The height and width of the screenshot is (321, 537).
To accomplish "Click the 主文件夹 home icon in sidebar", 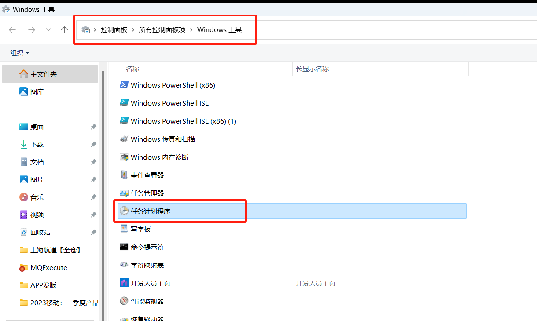I will [x=24, y=74].
